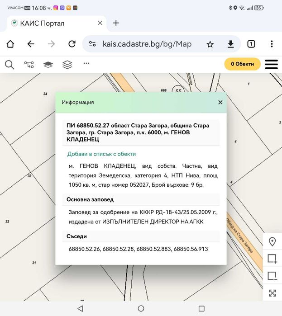The width and height of the screenshot is (282, 316).
Task: Bookmark this page with the star
Action: pos(210,44)
